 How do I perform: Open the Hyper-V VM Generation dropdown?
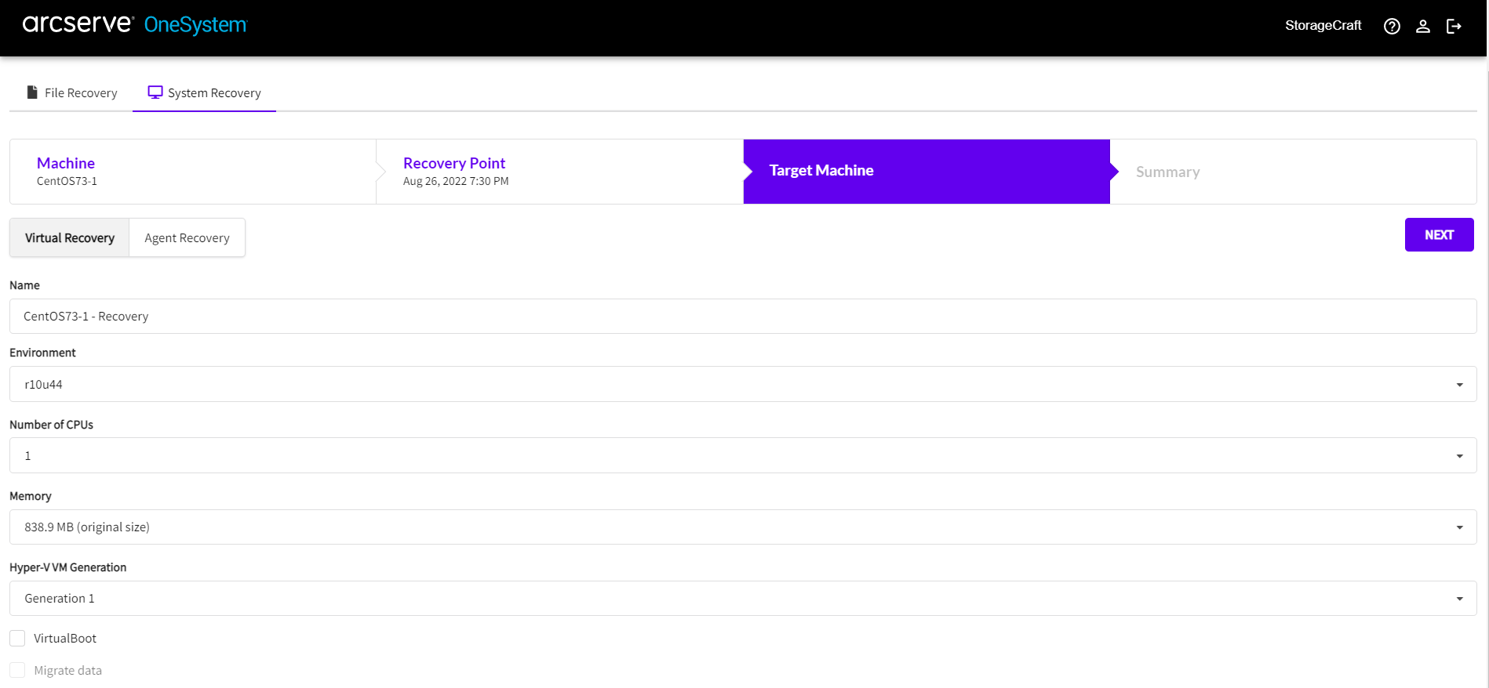click(x=742, y=599)
